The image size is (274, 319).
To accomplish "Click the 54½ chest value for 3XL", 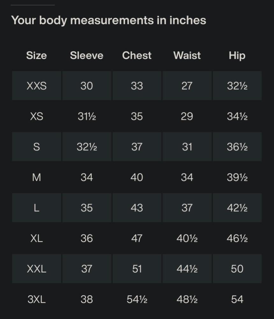I will click(137, 299).
